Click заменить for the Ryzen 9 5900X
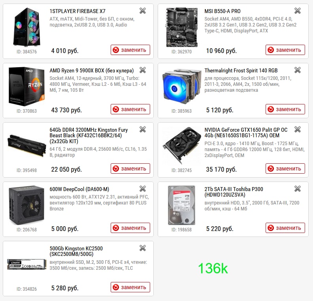Screen dimensions: 313x301 point(130,109)
